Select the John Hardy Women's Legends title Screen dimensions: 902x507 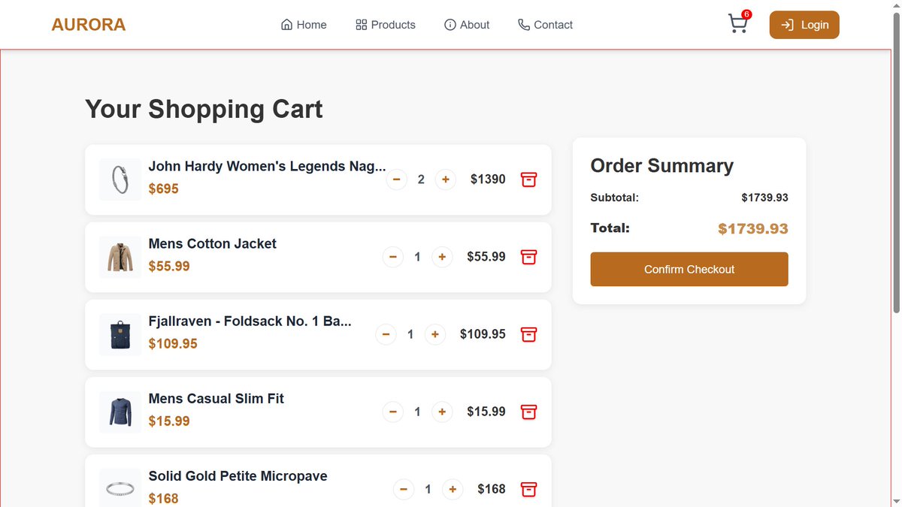[267, 167]
